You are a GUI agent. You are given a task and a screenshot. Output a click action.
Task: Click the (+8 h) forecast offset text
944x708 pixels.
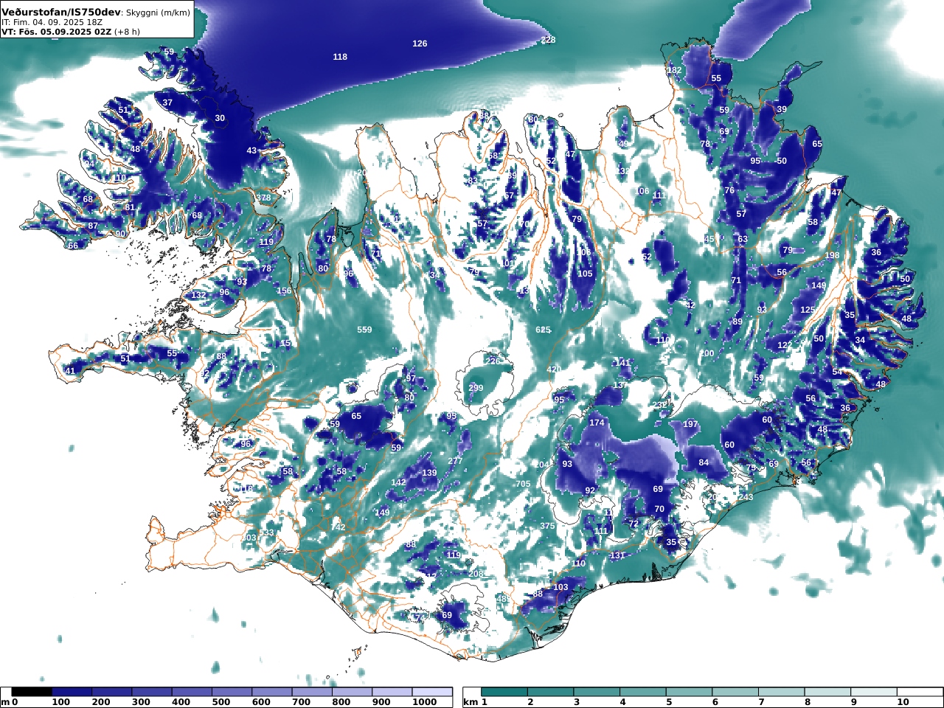point(126,32)
